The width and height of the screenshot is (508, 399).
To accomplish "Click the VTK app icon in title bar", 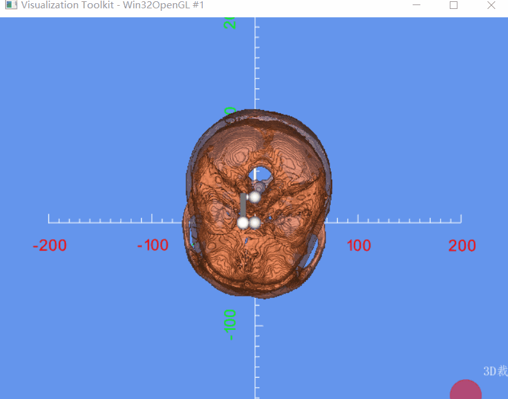I will [x=11, y=4].
